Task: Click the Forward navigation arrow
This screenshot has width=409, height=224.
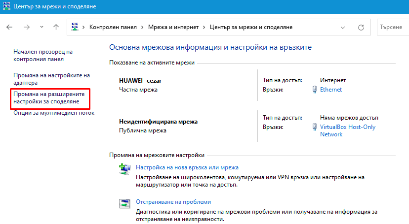Action: (27, 27)
